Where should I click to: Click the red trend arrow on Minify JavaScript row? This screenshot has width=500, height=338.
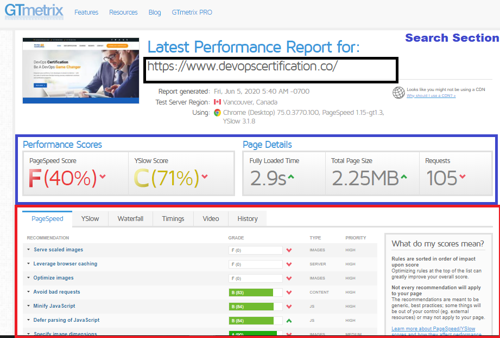289,306
